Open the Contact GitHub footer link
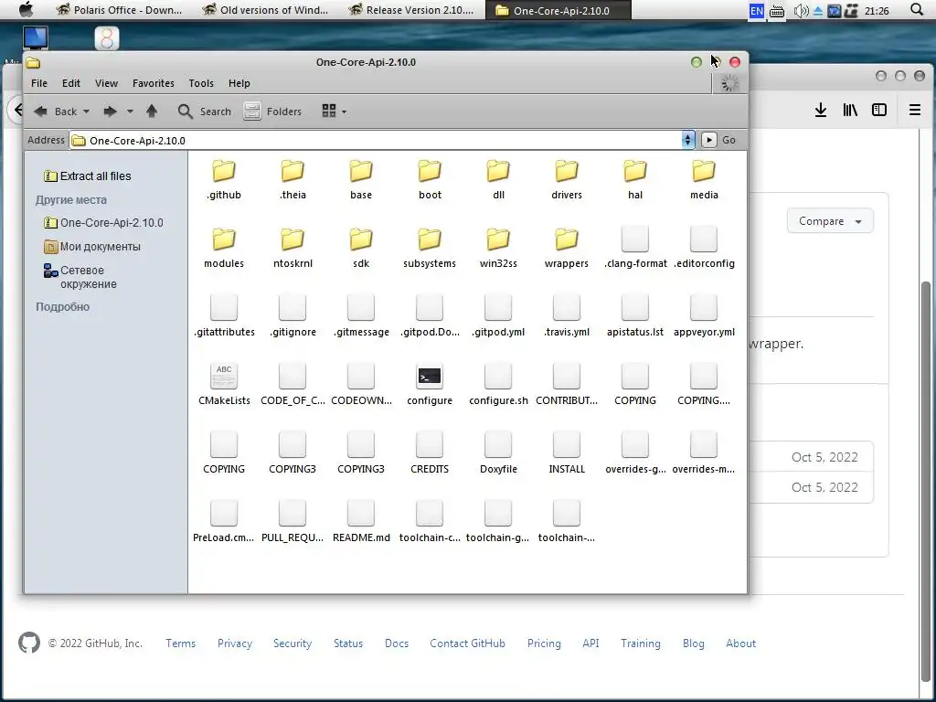 click(x=467, y=643)
